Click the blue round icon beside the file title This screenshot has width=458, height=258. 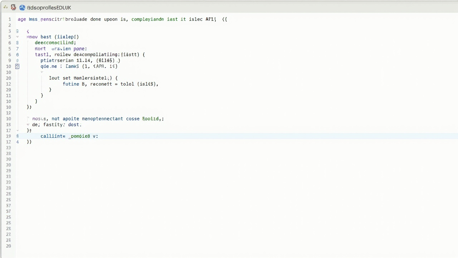tap(22, 7)
